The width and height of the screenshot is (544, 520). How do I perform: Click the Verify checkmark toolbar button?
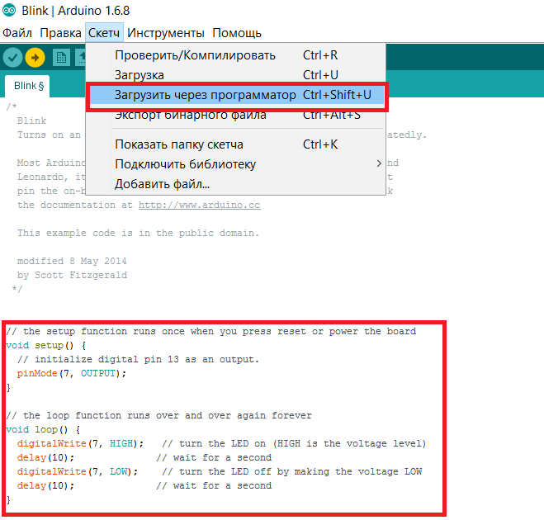point(13,57)
